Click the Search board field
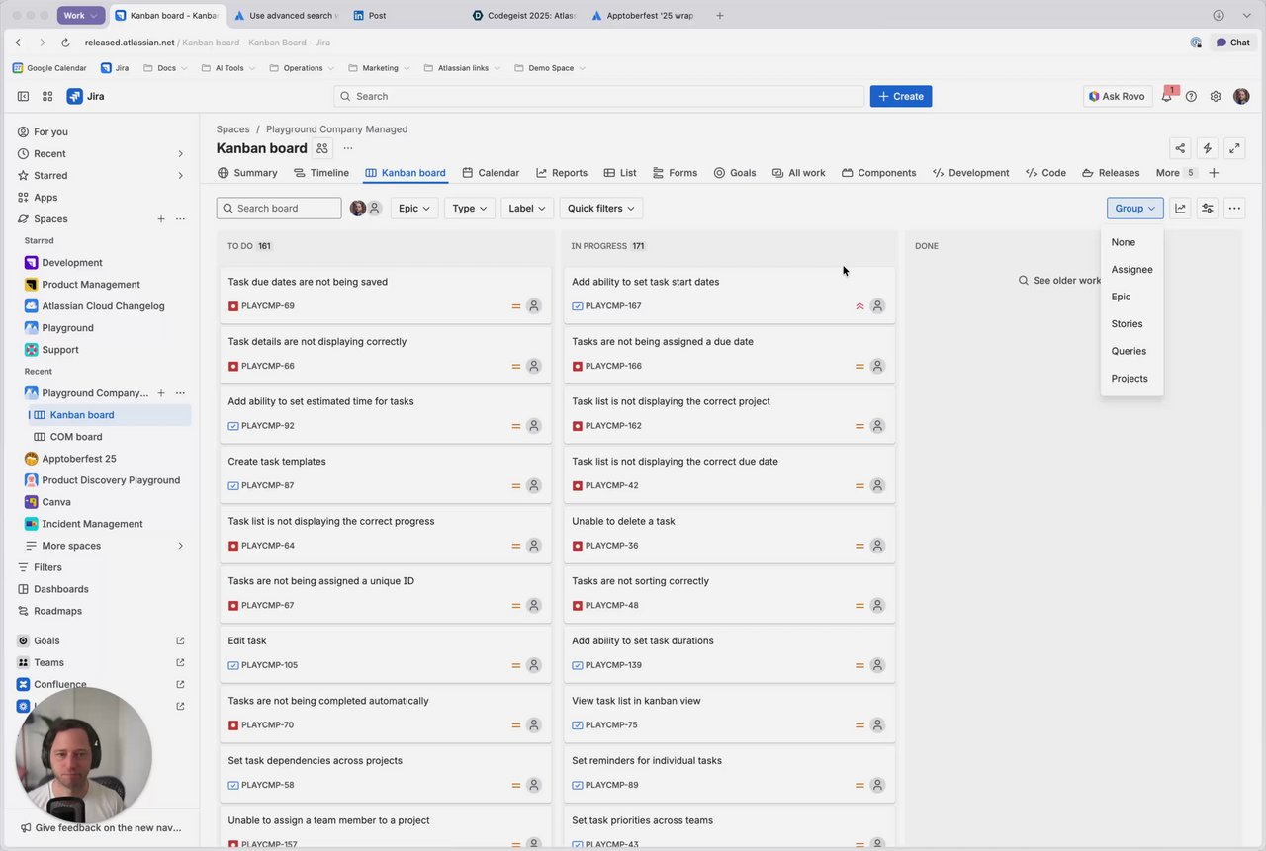1266x851 pixels. (279, 209)
